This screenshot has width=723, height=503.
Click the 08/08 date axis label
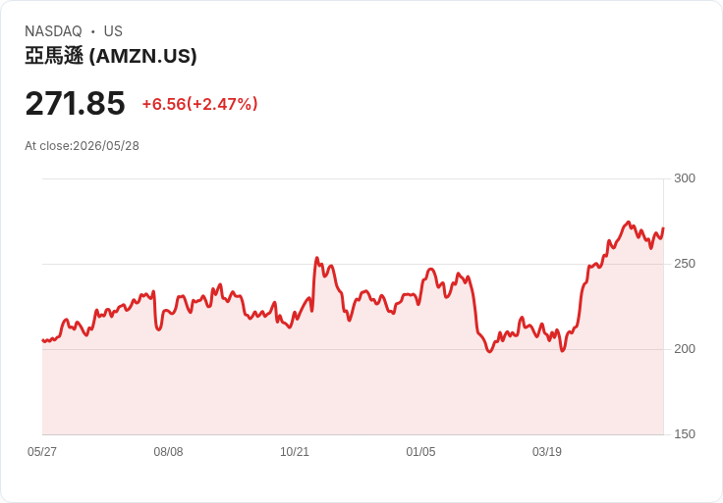pyautogui.click(x=168, y=451)
